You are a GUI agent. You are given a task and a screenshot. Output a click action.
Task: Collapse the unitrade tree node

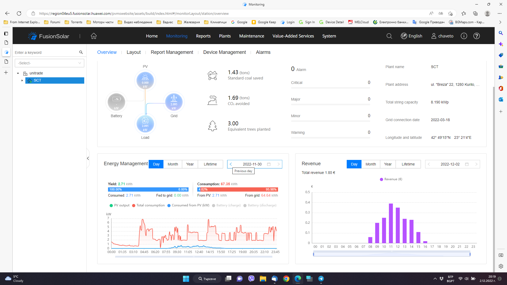(18, 73)
